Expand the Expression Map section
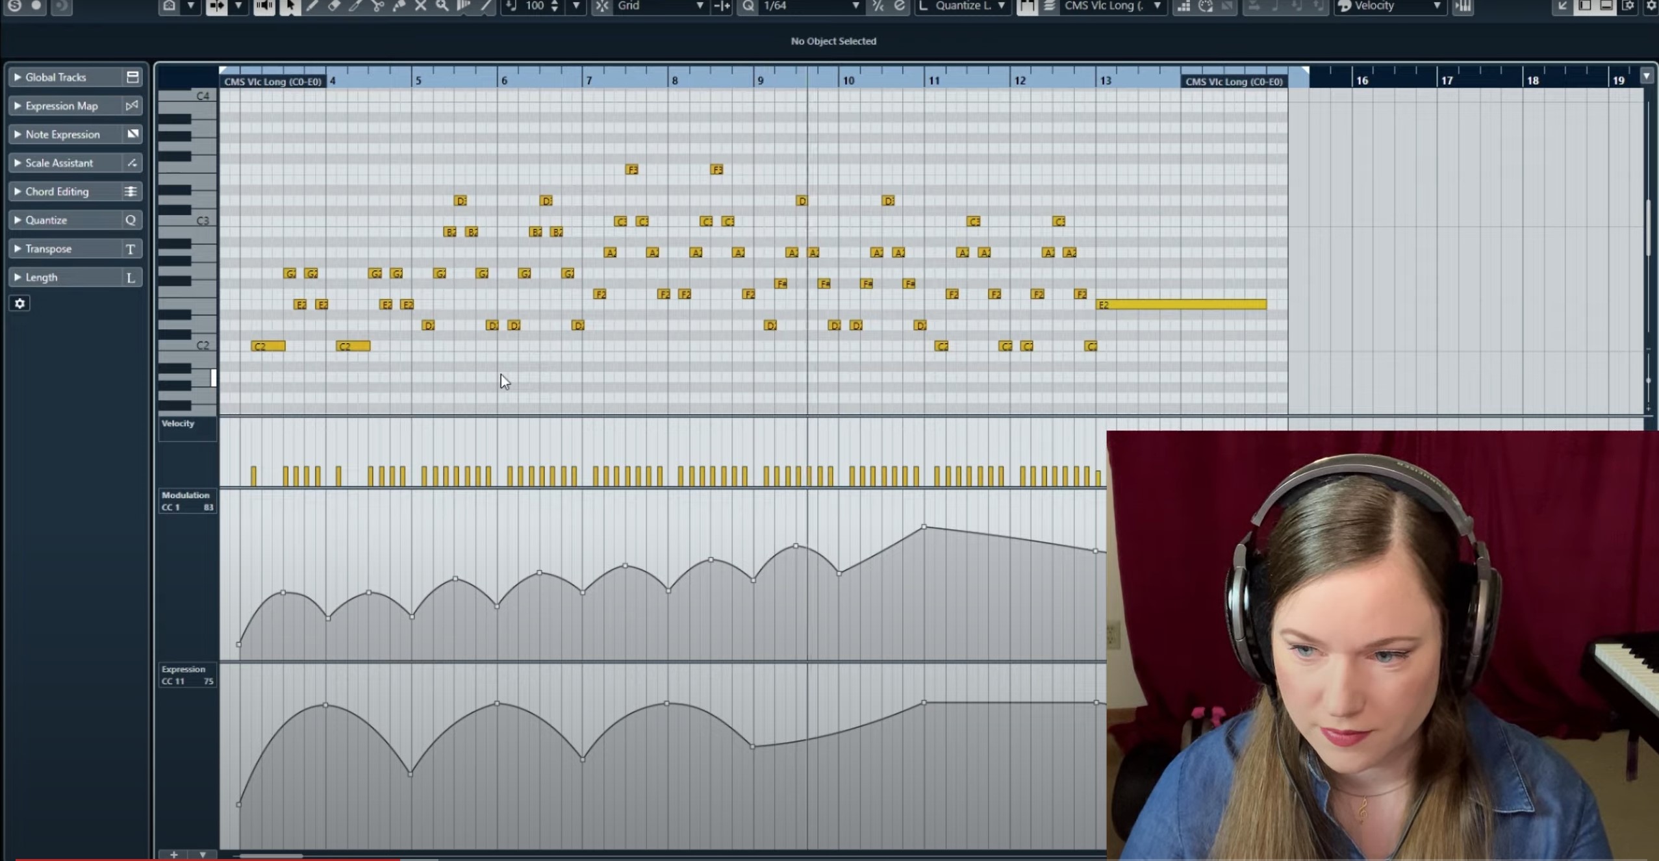Image resolution: width=1659 pixels, height=861 pixels. 62,106
